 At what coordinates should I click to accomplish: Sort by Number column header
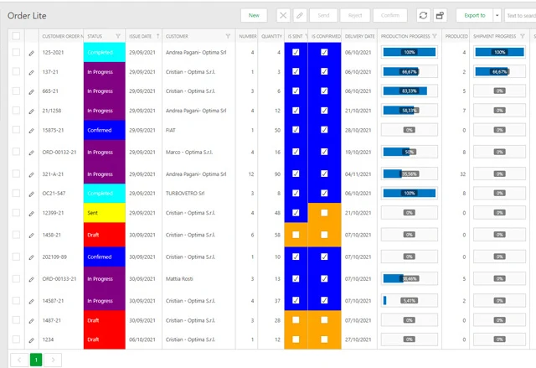coord(248,36)
